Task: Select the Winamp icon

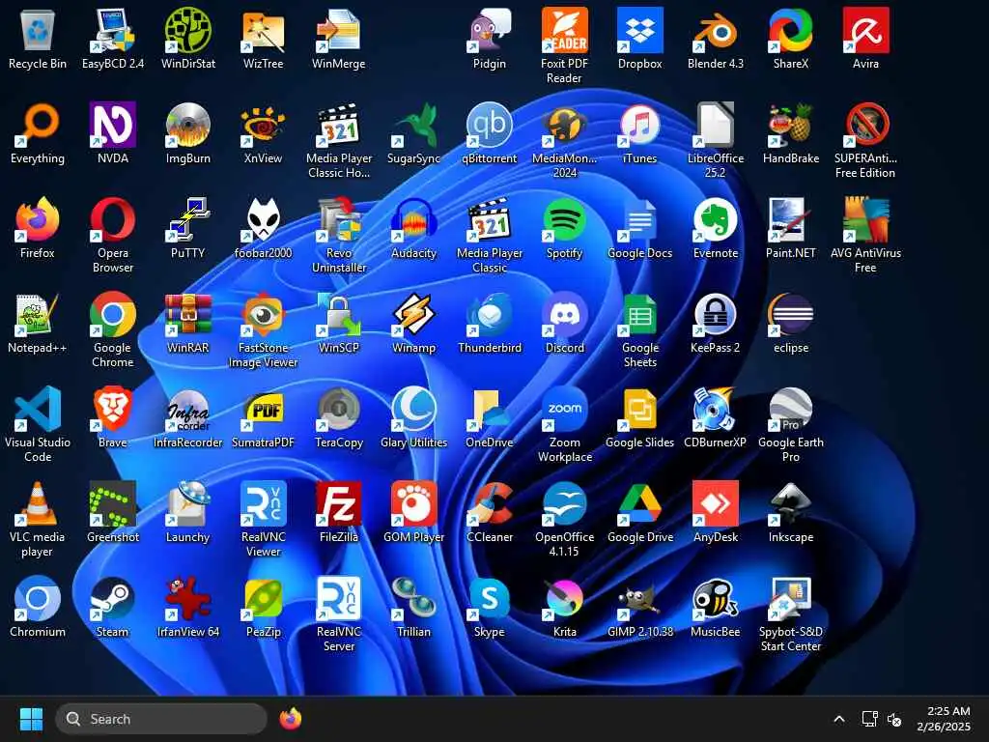Action: 413,314
